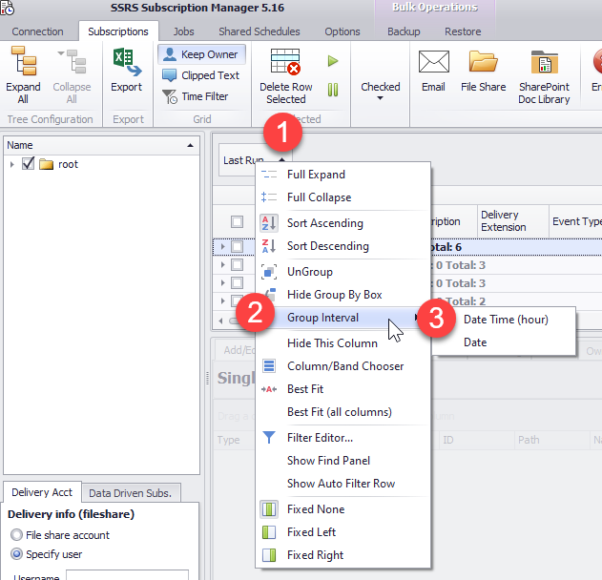The width and height of the screenshot is (602, 580).
Task: Click grid horizontal scrollbar left arrow
Action: pyautogui.click(x=220, y=321)
